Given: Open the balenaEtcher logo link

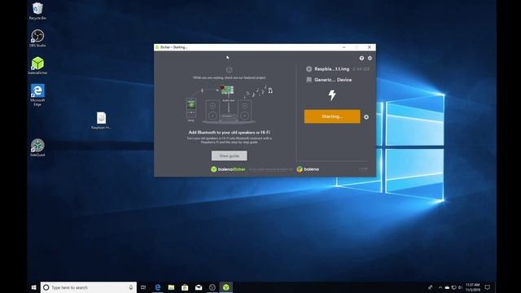Looking at the screenshot, I should (228, 169).
